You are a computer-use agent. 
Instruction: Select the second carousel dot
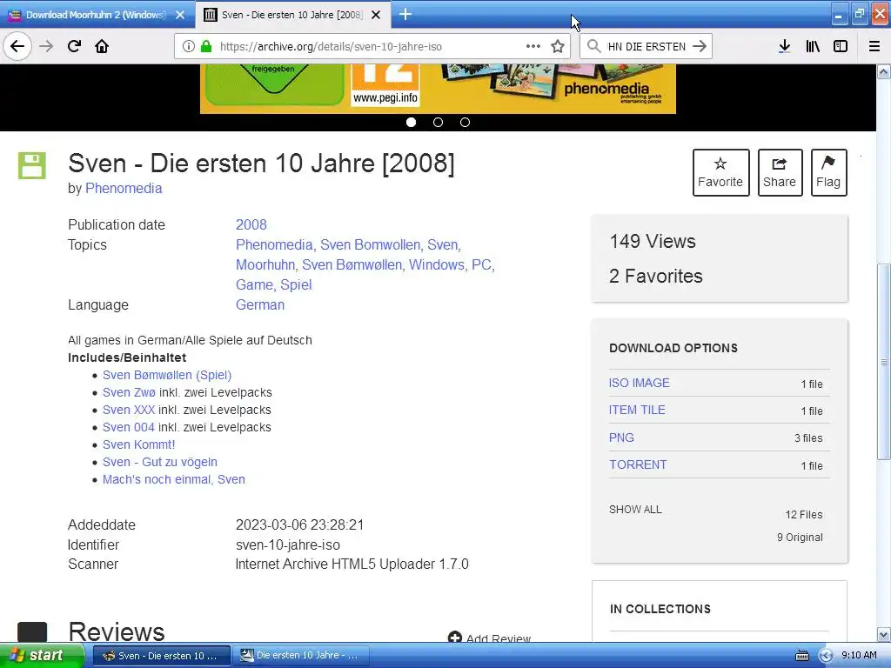(x=438, y=122)
